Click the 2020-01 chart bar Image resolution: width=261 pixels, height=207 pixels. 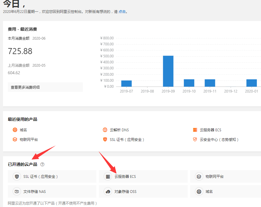(x=251, y=83)
